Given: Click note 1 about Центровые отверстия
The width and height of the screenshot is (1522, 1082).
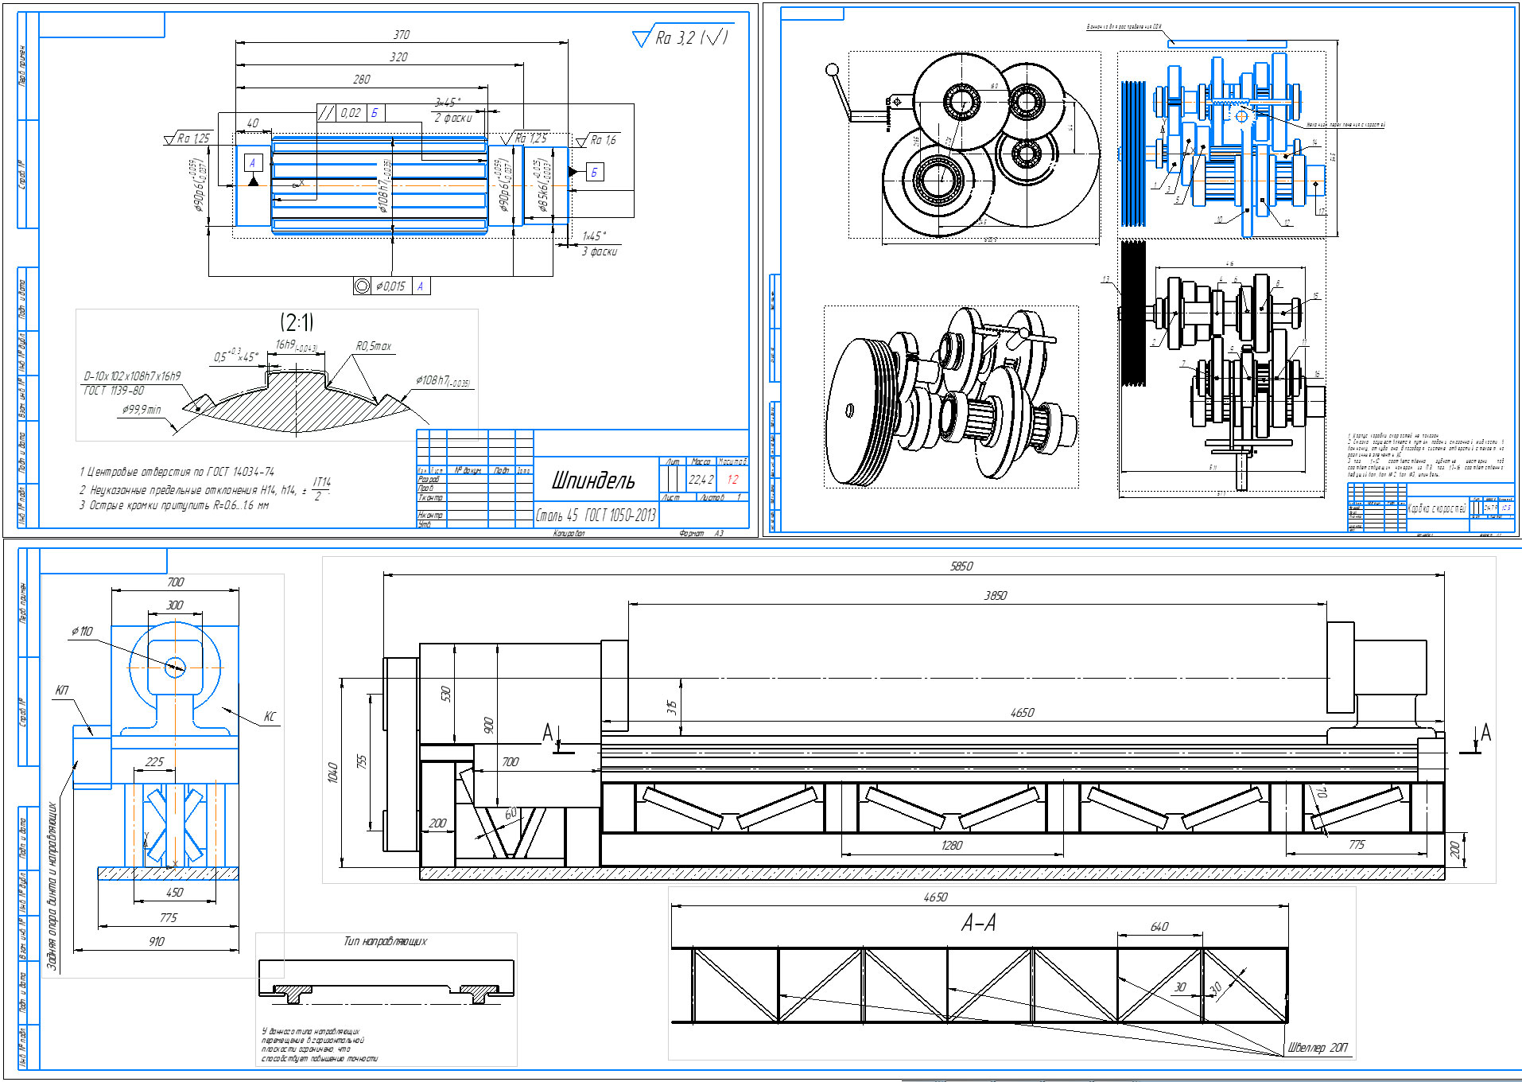Looking at the screenshot, I should coord(177,472).
